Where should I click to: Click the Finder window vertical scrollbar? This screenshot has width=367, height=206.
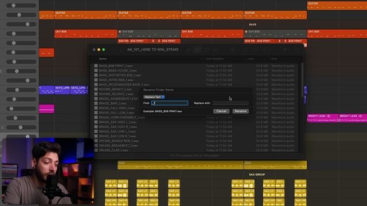pos(302,80)
